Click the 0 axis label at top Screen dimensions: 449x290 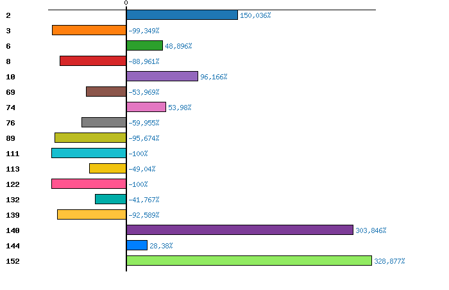126,3
